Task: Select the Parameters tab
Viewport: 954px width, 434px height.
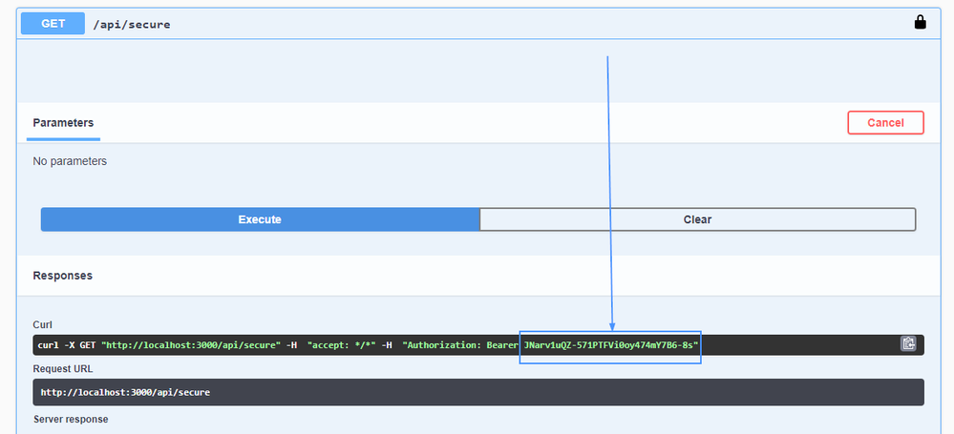Action: pyautogui.click(x=63, y=123)
